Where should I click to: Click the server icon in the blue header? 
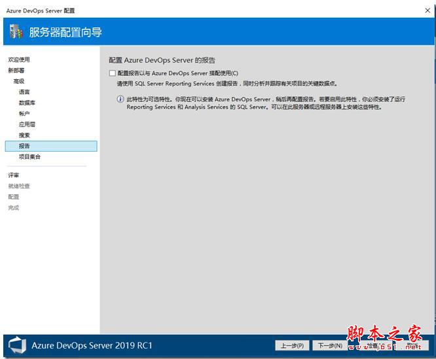tap(16, 31)
